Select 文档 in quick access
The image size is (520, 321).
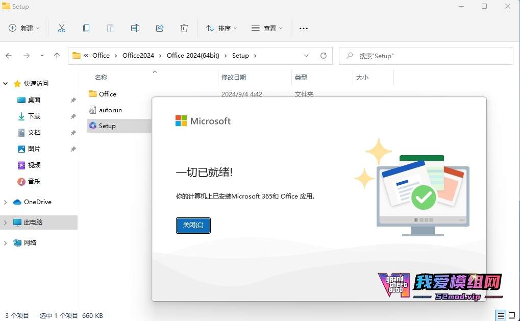pos(34,133)
